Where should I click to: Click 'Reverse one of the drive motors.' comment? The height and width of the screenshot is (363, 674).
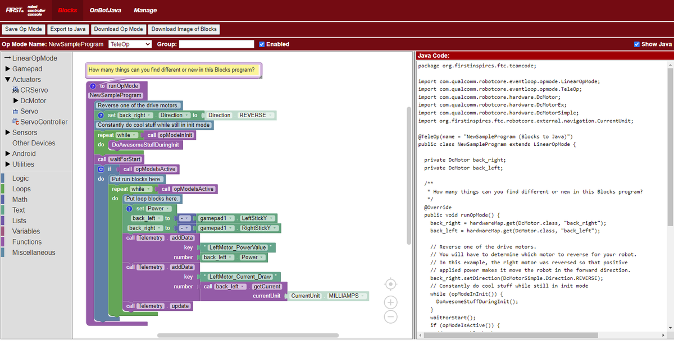(138, 105)
